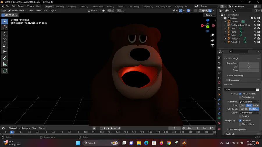Viewport: 262px width, 147px height.
Task: Open the Texture properties tab
Action: pyautogui.click(x=219, y=129)
